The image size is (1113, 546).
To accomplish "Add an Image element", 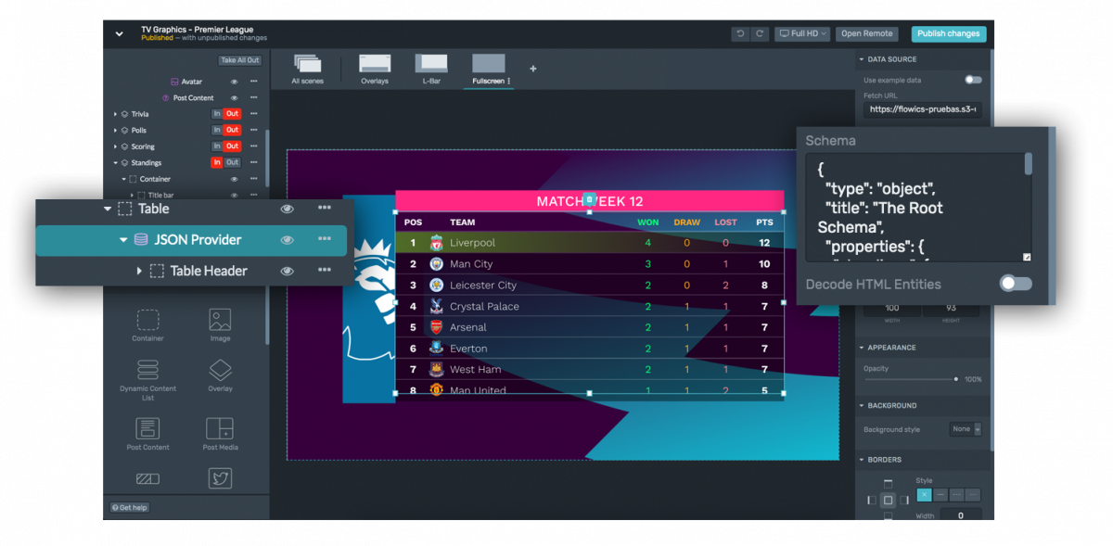I will pyautogui.click(x=220, y=325).
